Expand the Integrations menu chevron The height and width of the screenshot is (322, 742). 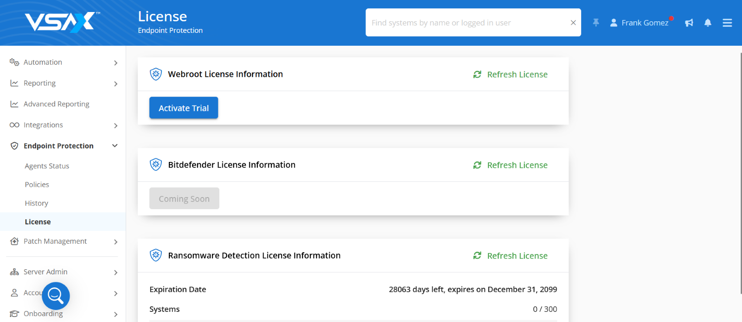[115, 126]
